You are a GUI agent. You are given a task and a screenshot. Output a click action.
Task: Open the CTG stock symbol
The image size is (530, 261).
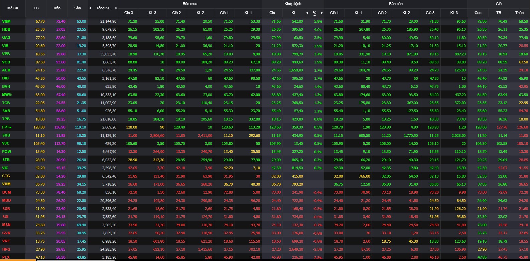[6, 176]
